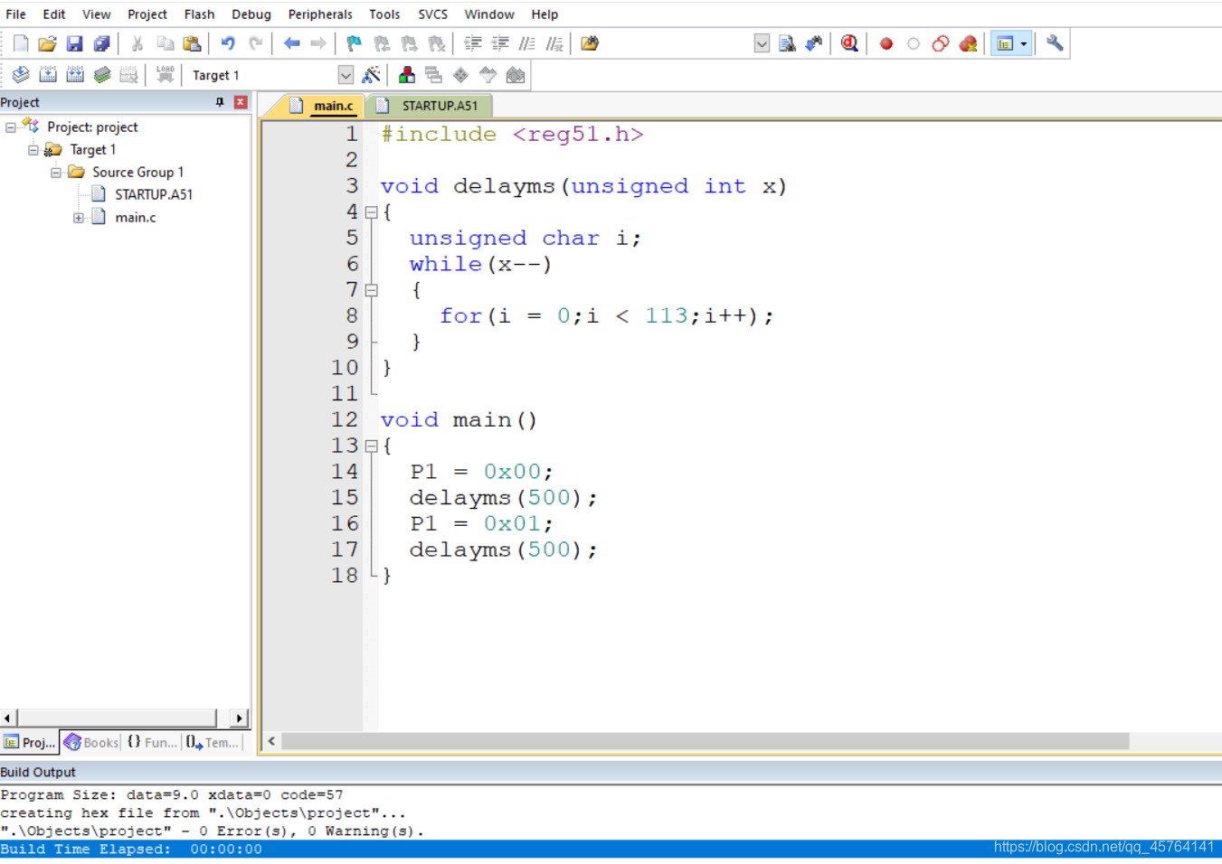This screenshot has width=1222, height=864.
Task: Translate the current file
Action: [21, 75]
